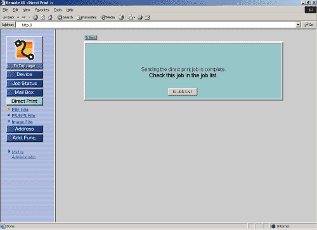Click the Mail to Administrator link
The width and height of the screenshot is (317, 230).
coord(23,155)
